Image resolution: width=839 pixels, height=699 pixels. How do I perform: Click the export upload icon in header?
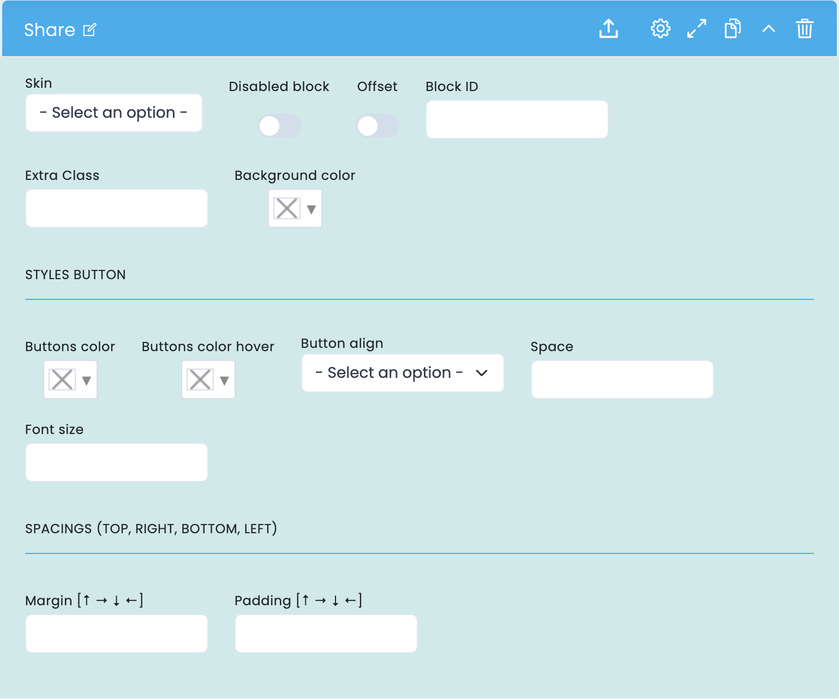click(x=609, y=28)
